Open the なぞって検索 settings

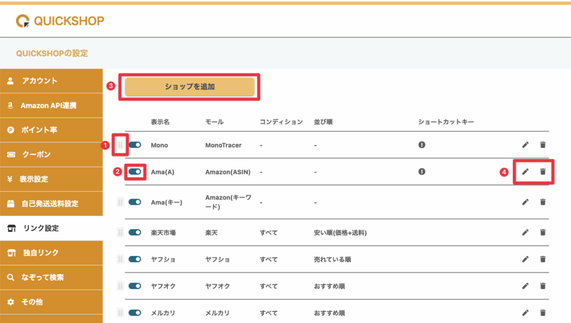coord(51,277)
